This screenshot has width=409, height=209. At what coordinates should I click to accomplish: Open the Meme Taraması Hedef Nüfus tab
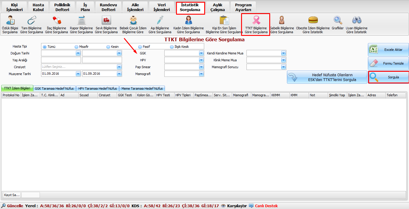142,89
